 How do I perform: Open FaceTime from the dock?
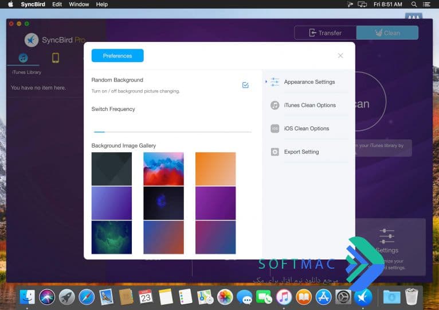click(264, 297)
